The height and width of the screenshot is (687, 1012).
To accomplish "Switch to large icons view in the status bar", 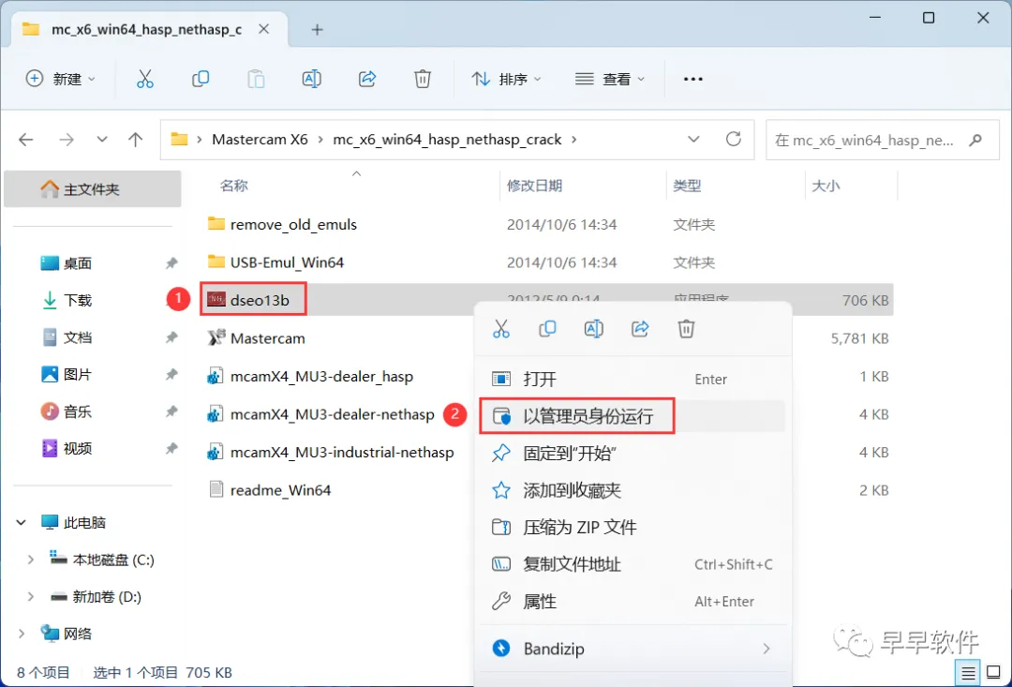I will (994, 673).
